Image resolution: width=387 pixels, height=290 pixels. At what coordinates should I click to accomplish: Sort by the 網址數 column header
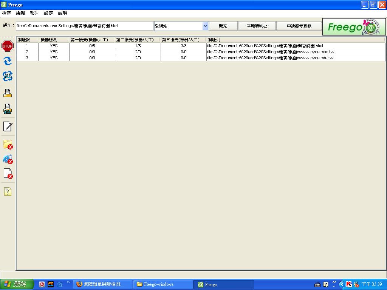[27, 39]
